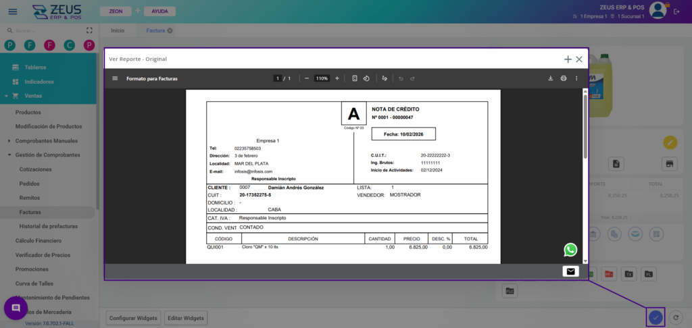This screenshot has width=692, height=328.
Task: Open the Historial de prefacturas item
Action: [x=49, y=226]
